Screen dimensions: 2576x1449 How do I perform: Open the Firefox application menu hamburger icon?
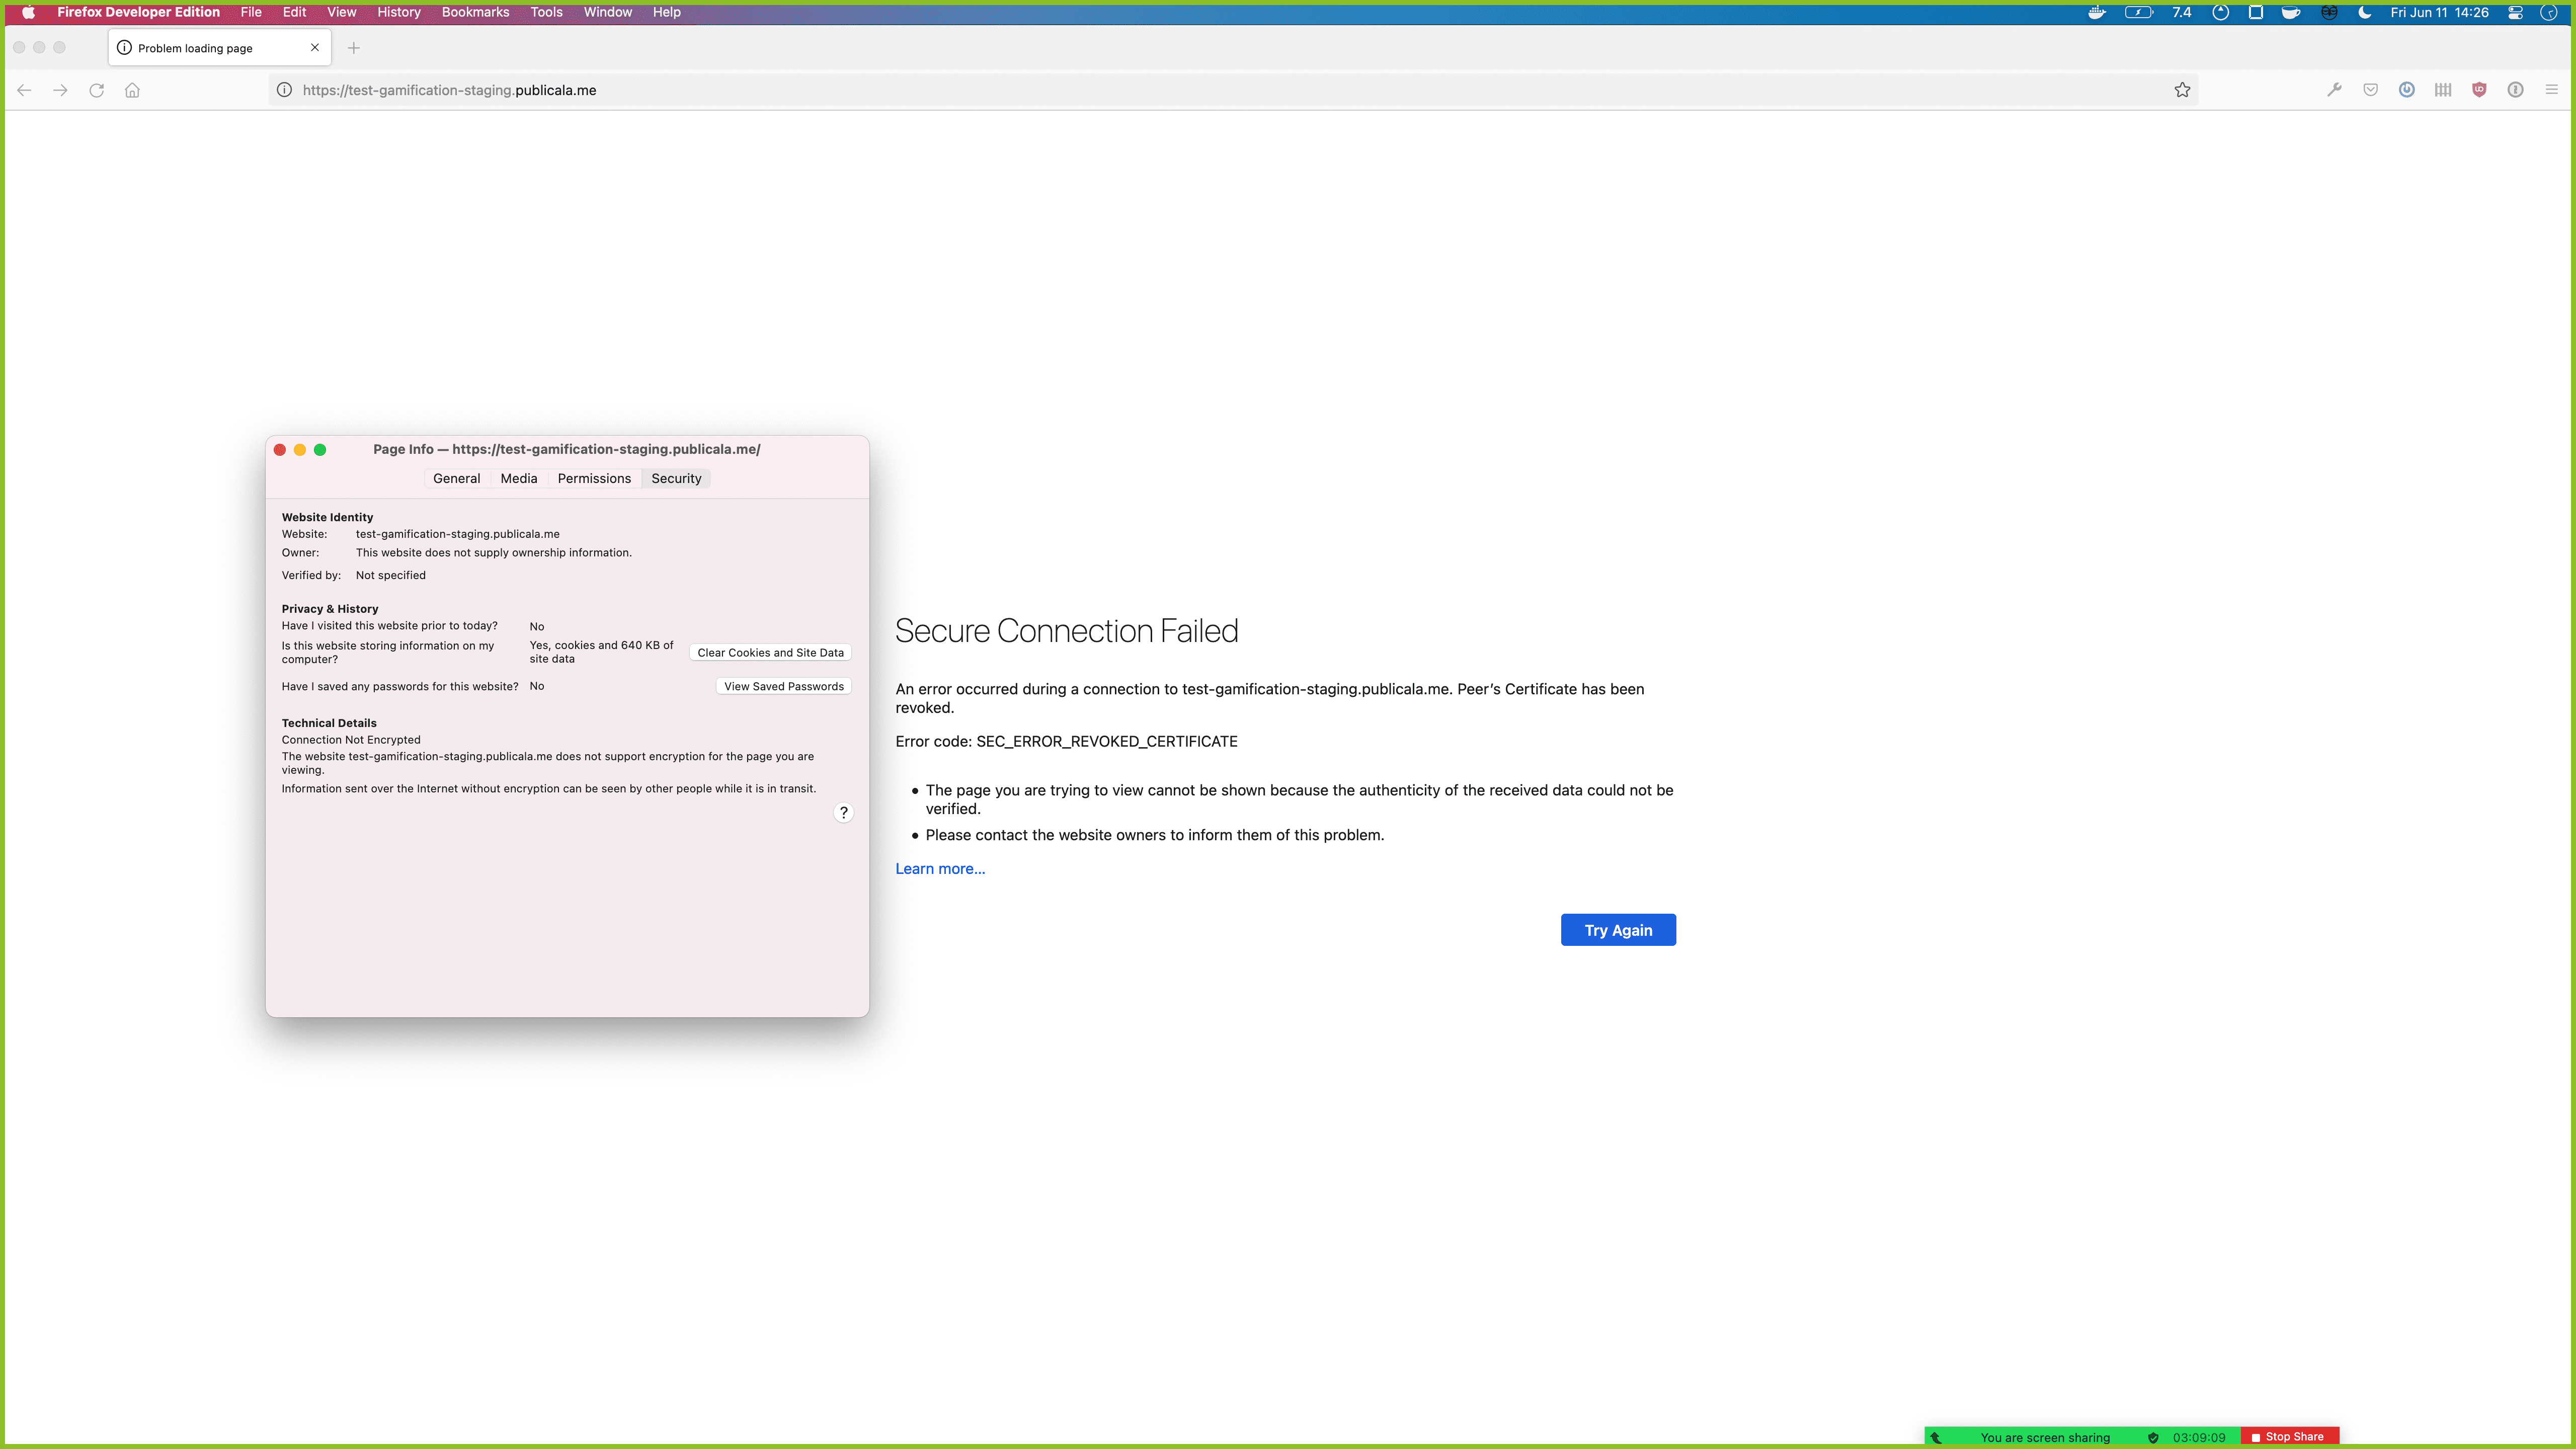(2552, 90)
